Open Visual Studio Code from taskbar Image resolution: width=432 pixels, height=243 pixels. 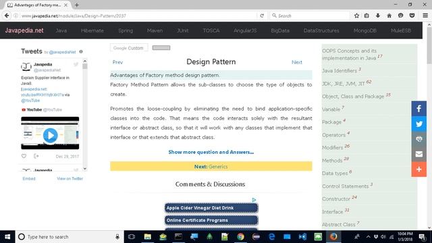pyautogui.click(x=302, y=237)
